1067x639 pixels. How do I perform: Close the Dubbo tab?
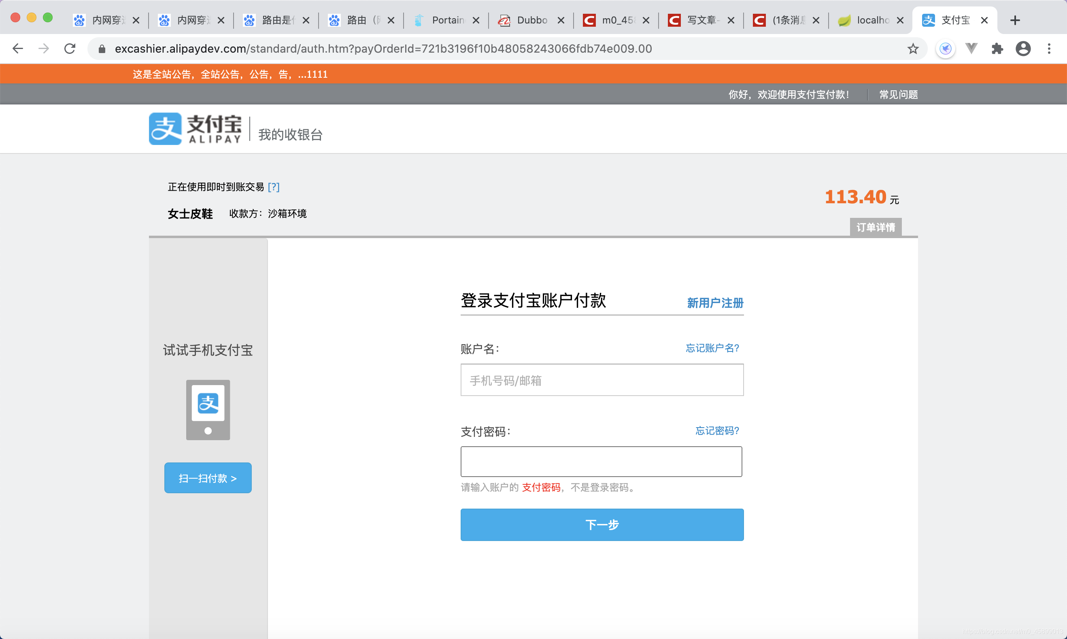coord(561,20)
